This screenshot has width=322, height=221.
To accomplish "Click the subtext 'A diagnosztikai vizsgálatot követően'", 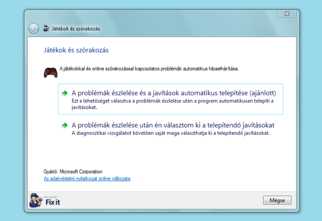I will pyautogui.click(x=171, y=133).
